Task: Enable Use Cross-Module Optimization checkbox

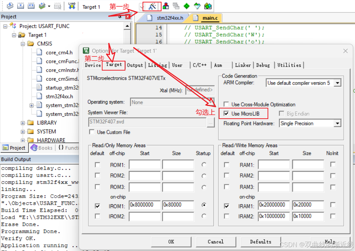Action: coord(226,104)
